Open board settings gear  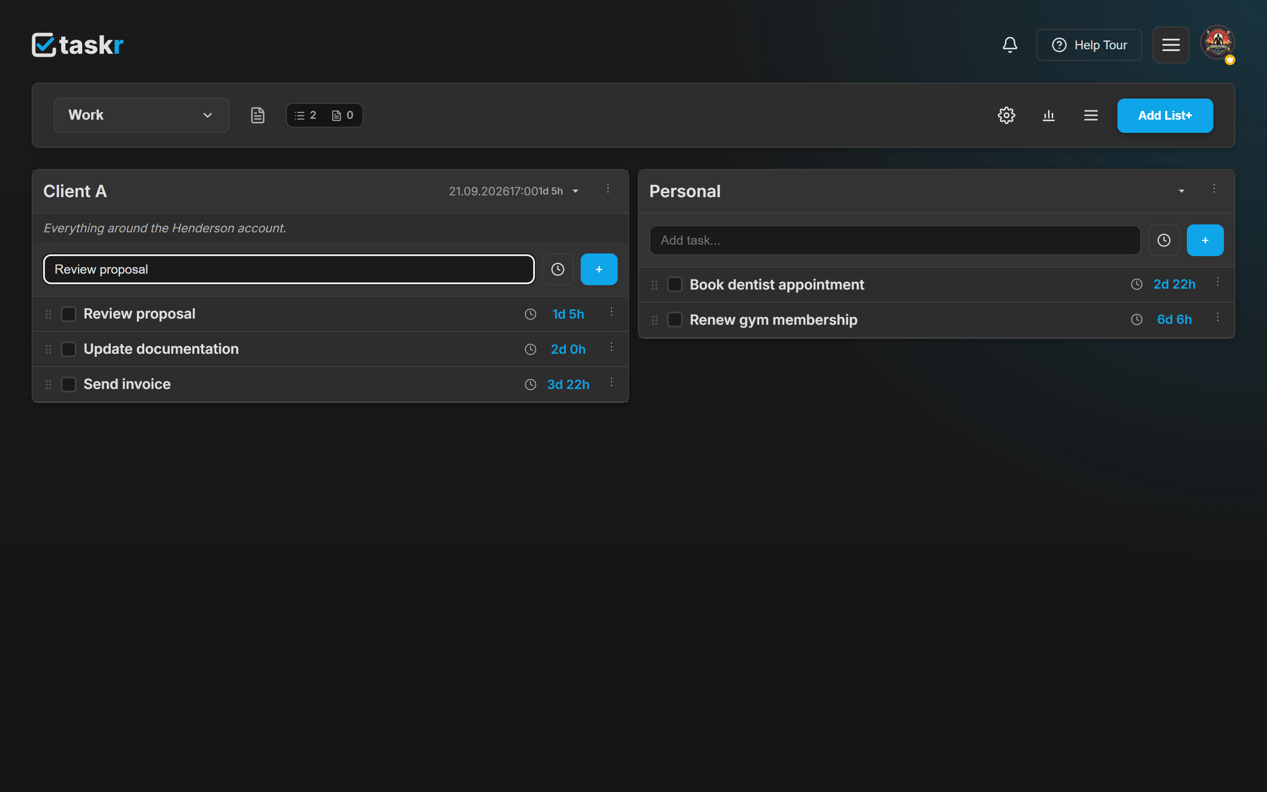(x=1006, y=115)
